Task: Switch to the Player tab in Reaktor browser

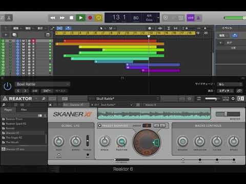Action: click(8, 110)
